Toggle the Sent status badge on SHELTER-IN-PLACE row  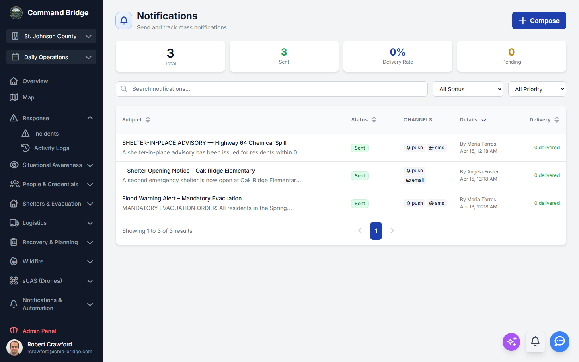[x=359, y=148]
